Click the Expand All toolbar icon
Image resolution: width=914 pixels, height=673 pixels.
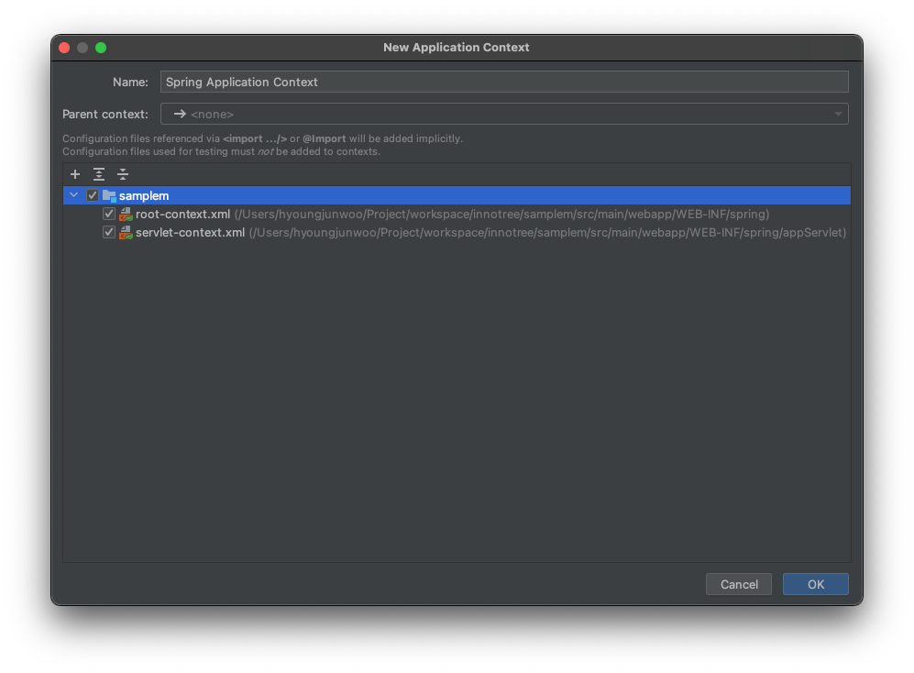[x=99, y=174]
